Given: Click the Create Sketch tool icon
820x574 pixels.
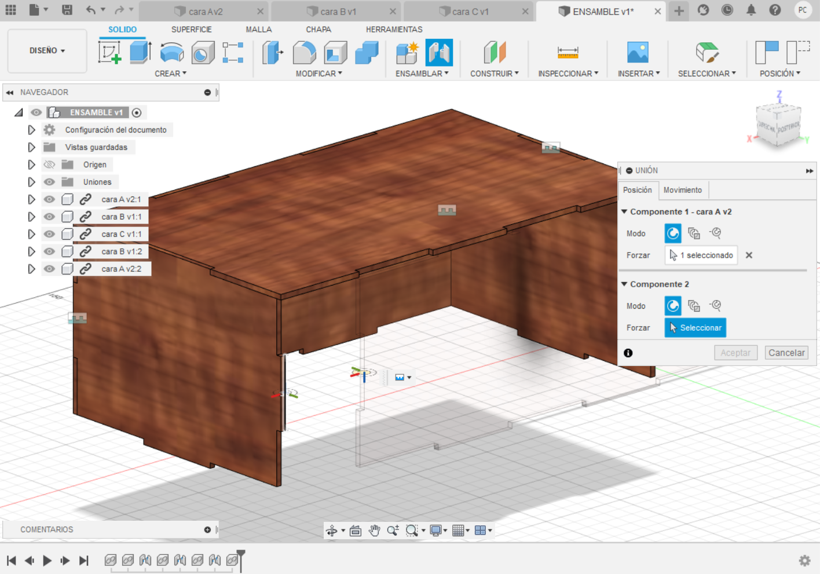Looking at the screenshot, I should 109,53.
